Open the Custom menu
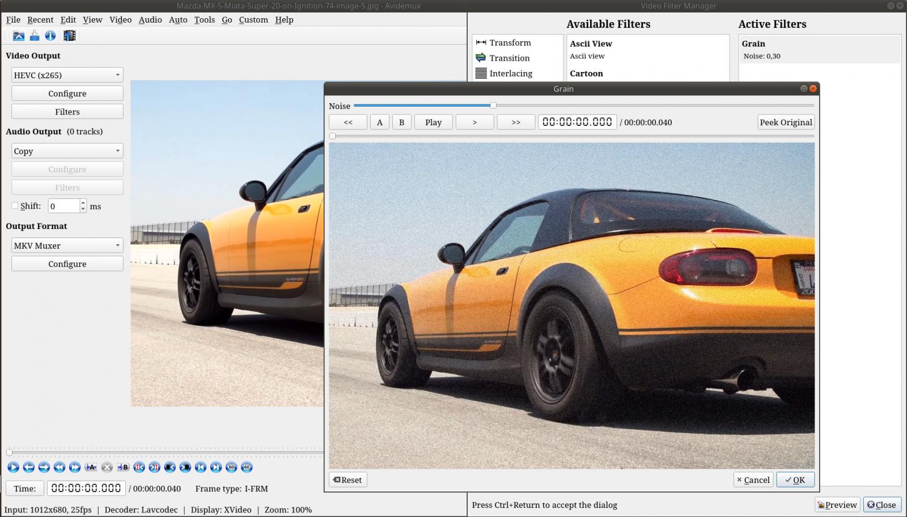The height and width of the screenshot is (517, 907). tap(253, 19)
